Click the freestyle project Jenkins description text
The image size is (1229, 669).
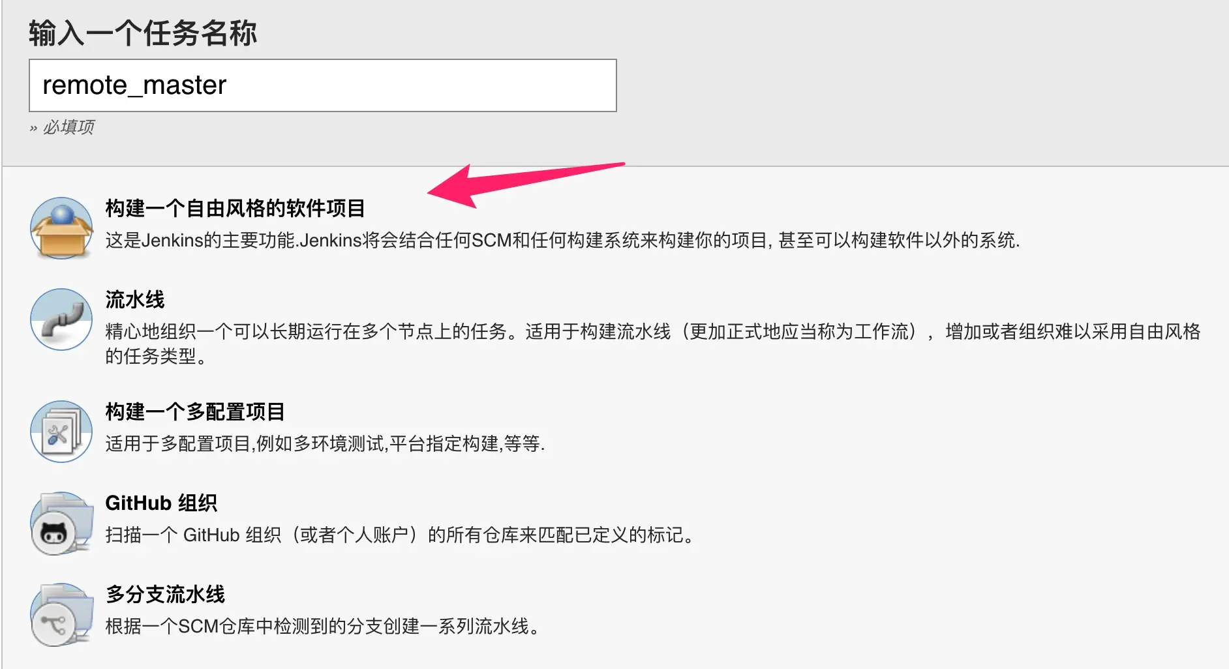tap(562, 241)
